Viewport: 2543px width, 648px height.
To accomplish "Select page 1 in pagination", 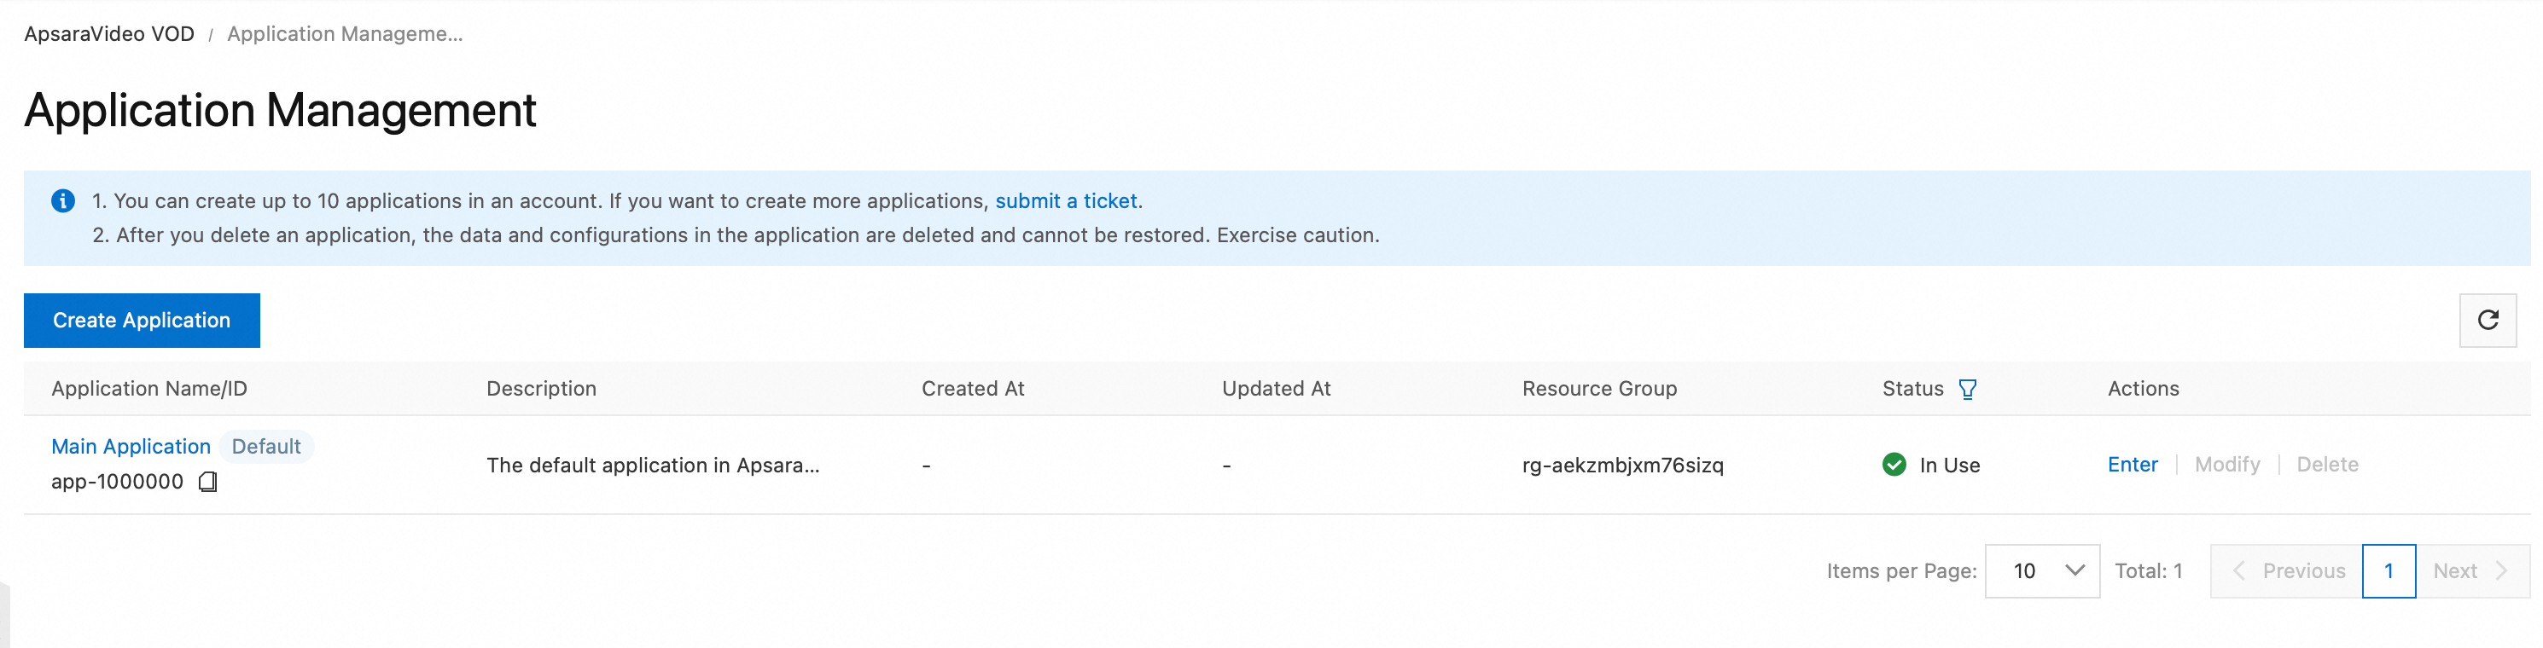I will tap(2387, 571).
